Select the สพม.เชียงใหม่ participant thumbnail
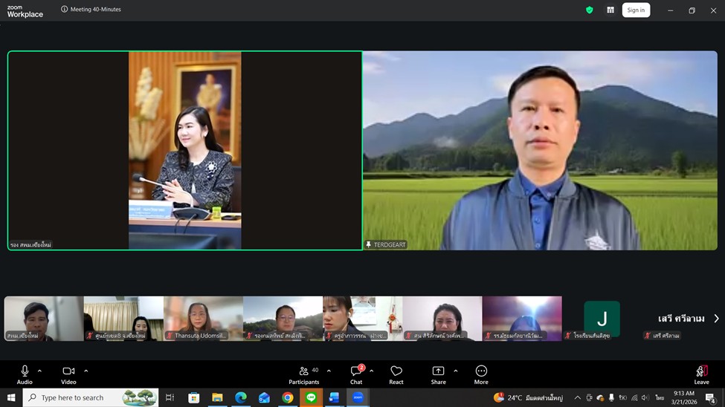Screen dimensions: 725x407 (44, 319)
